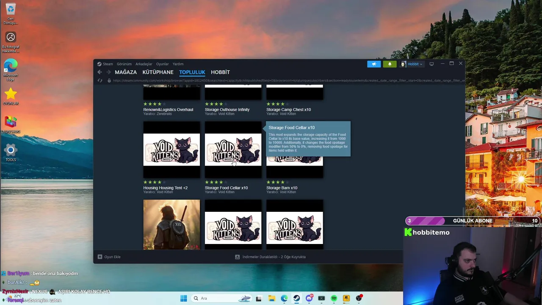Open the Renown&Logistics Overhaul mod title
Screen dimensions: 542x305
(168, 110)
